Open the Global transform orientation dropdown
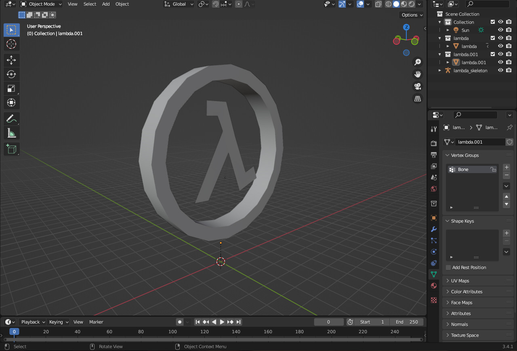Screen dimensions: 517x351 tap(179, 4)
